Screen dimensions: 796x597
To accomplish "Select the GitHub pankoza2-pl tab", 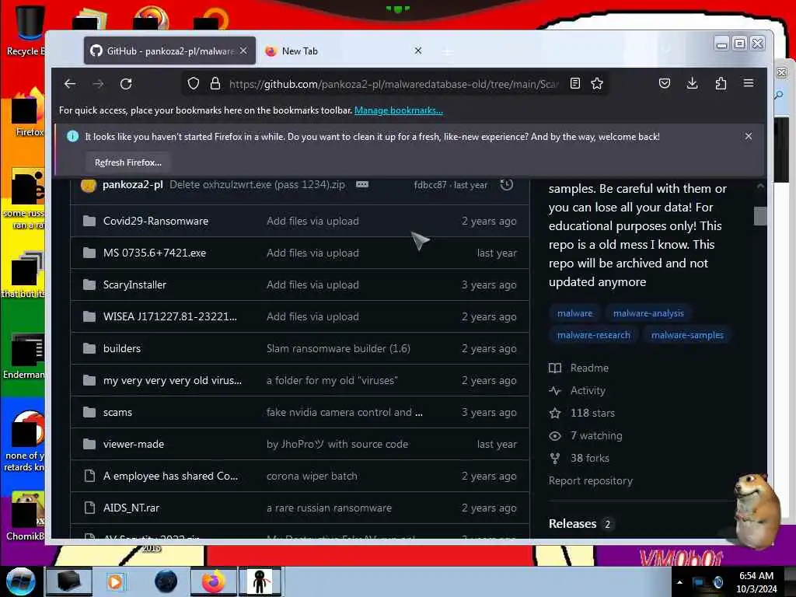I will pyautogui.click(x=169, y=51).
